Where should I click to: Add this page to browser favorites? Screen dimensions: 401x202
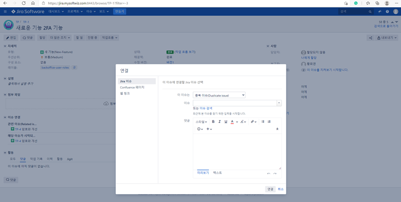[x=346, y=3]
